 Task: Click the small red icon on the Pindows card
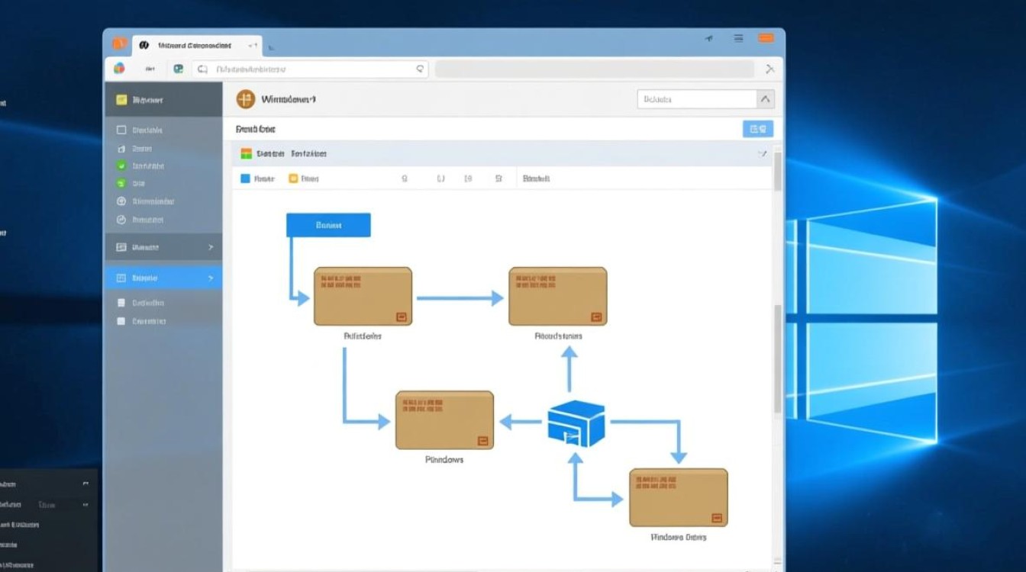482,440
